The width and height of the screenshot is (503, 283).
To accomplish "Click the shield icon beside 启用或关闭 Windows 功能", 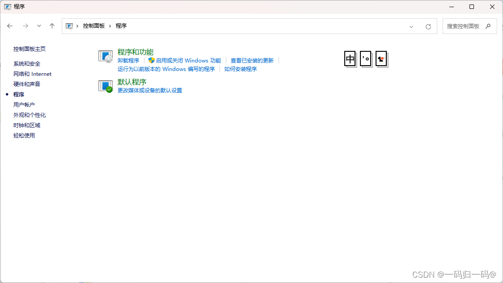I will tap(152, 60).
